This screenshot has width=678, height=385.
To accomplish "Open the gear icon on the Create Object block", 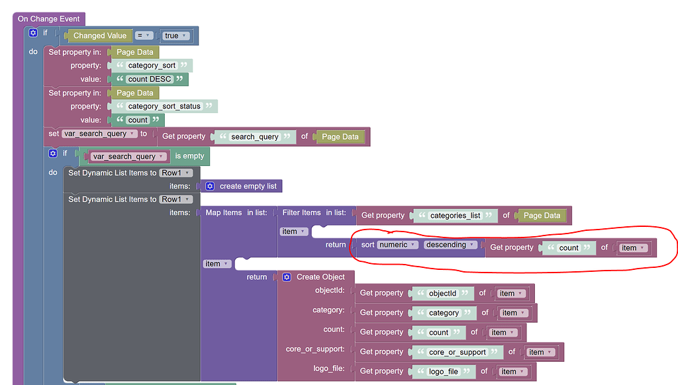I will tap(285, 277).
